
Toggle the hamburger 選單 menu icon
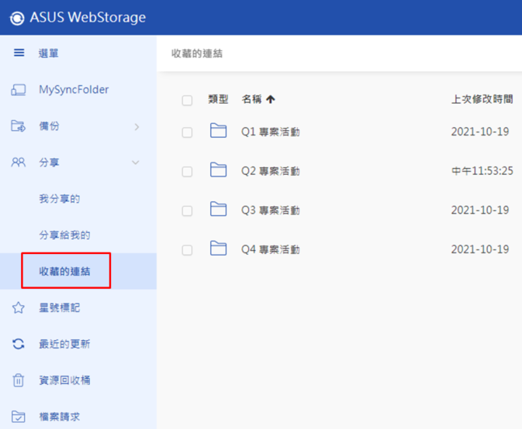click(x=19, y=53)
